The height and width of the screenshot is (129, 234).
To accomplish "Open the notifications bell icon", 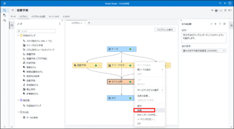I will 225,3.
